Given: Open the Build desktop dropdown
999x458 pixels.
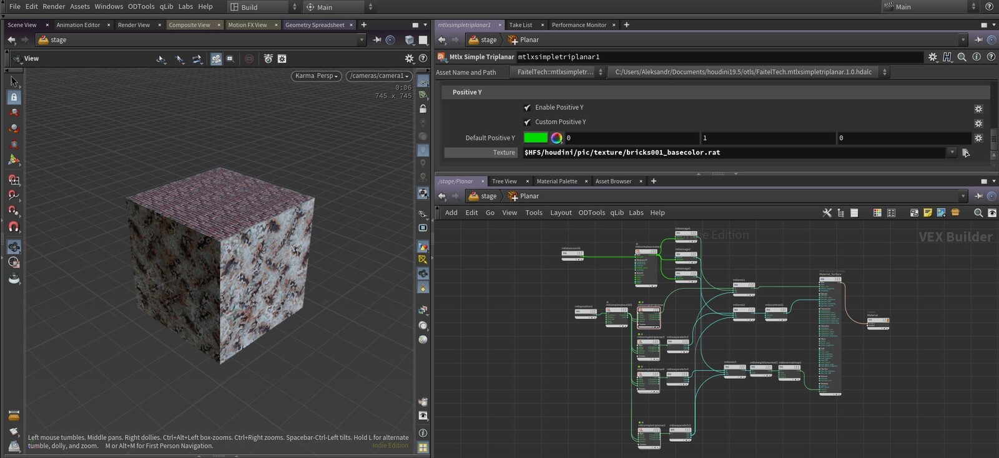Looking at the screenshot, I should 263,7.
